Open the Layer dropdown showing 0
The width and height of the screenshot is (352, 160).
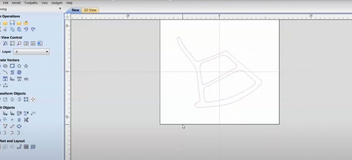pos(31,52)
